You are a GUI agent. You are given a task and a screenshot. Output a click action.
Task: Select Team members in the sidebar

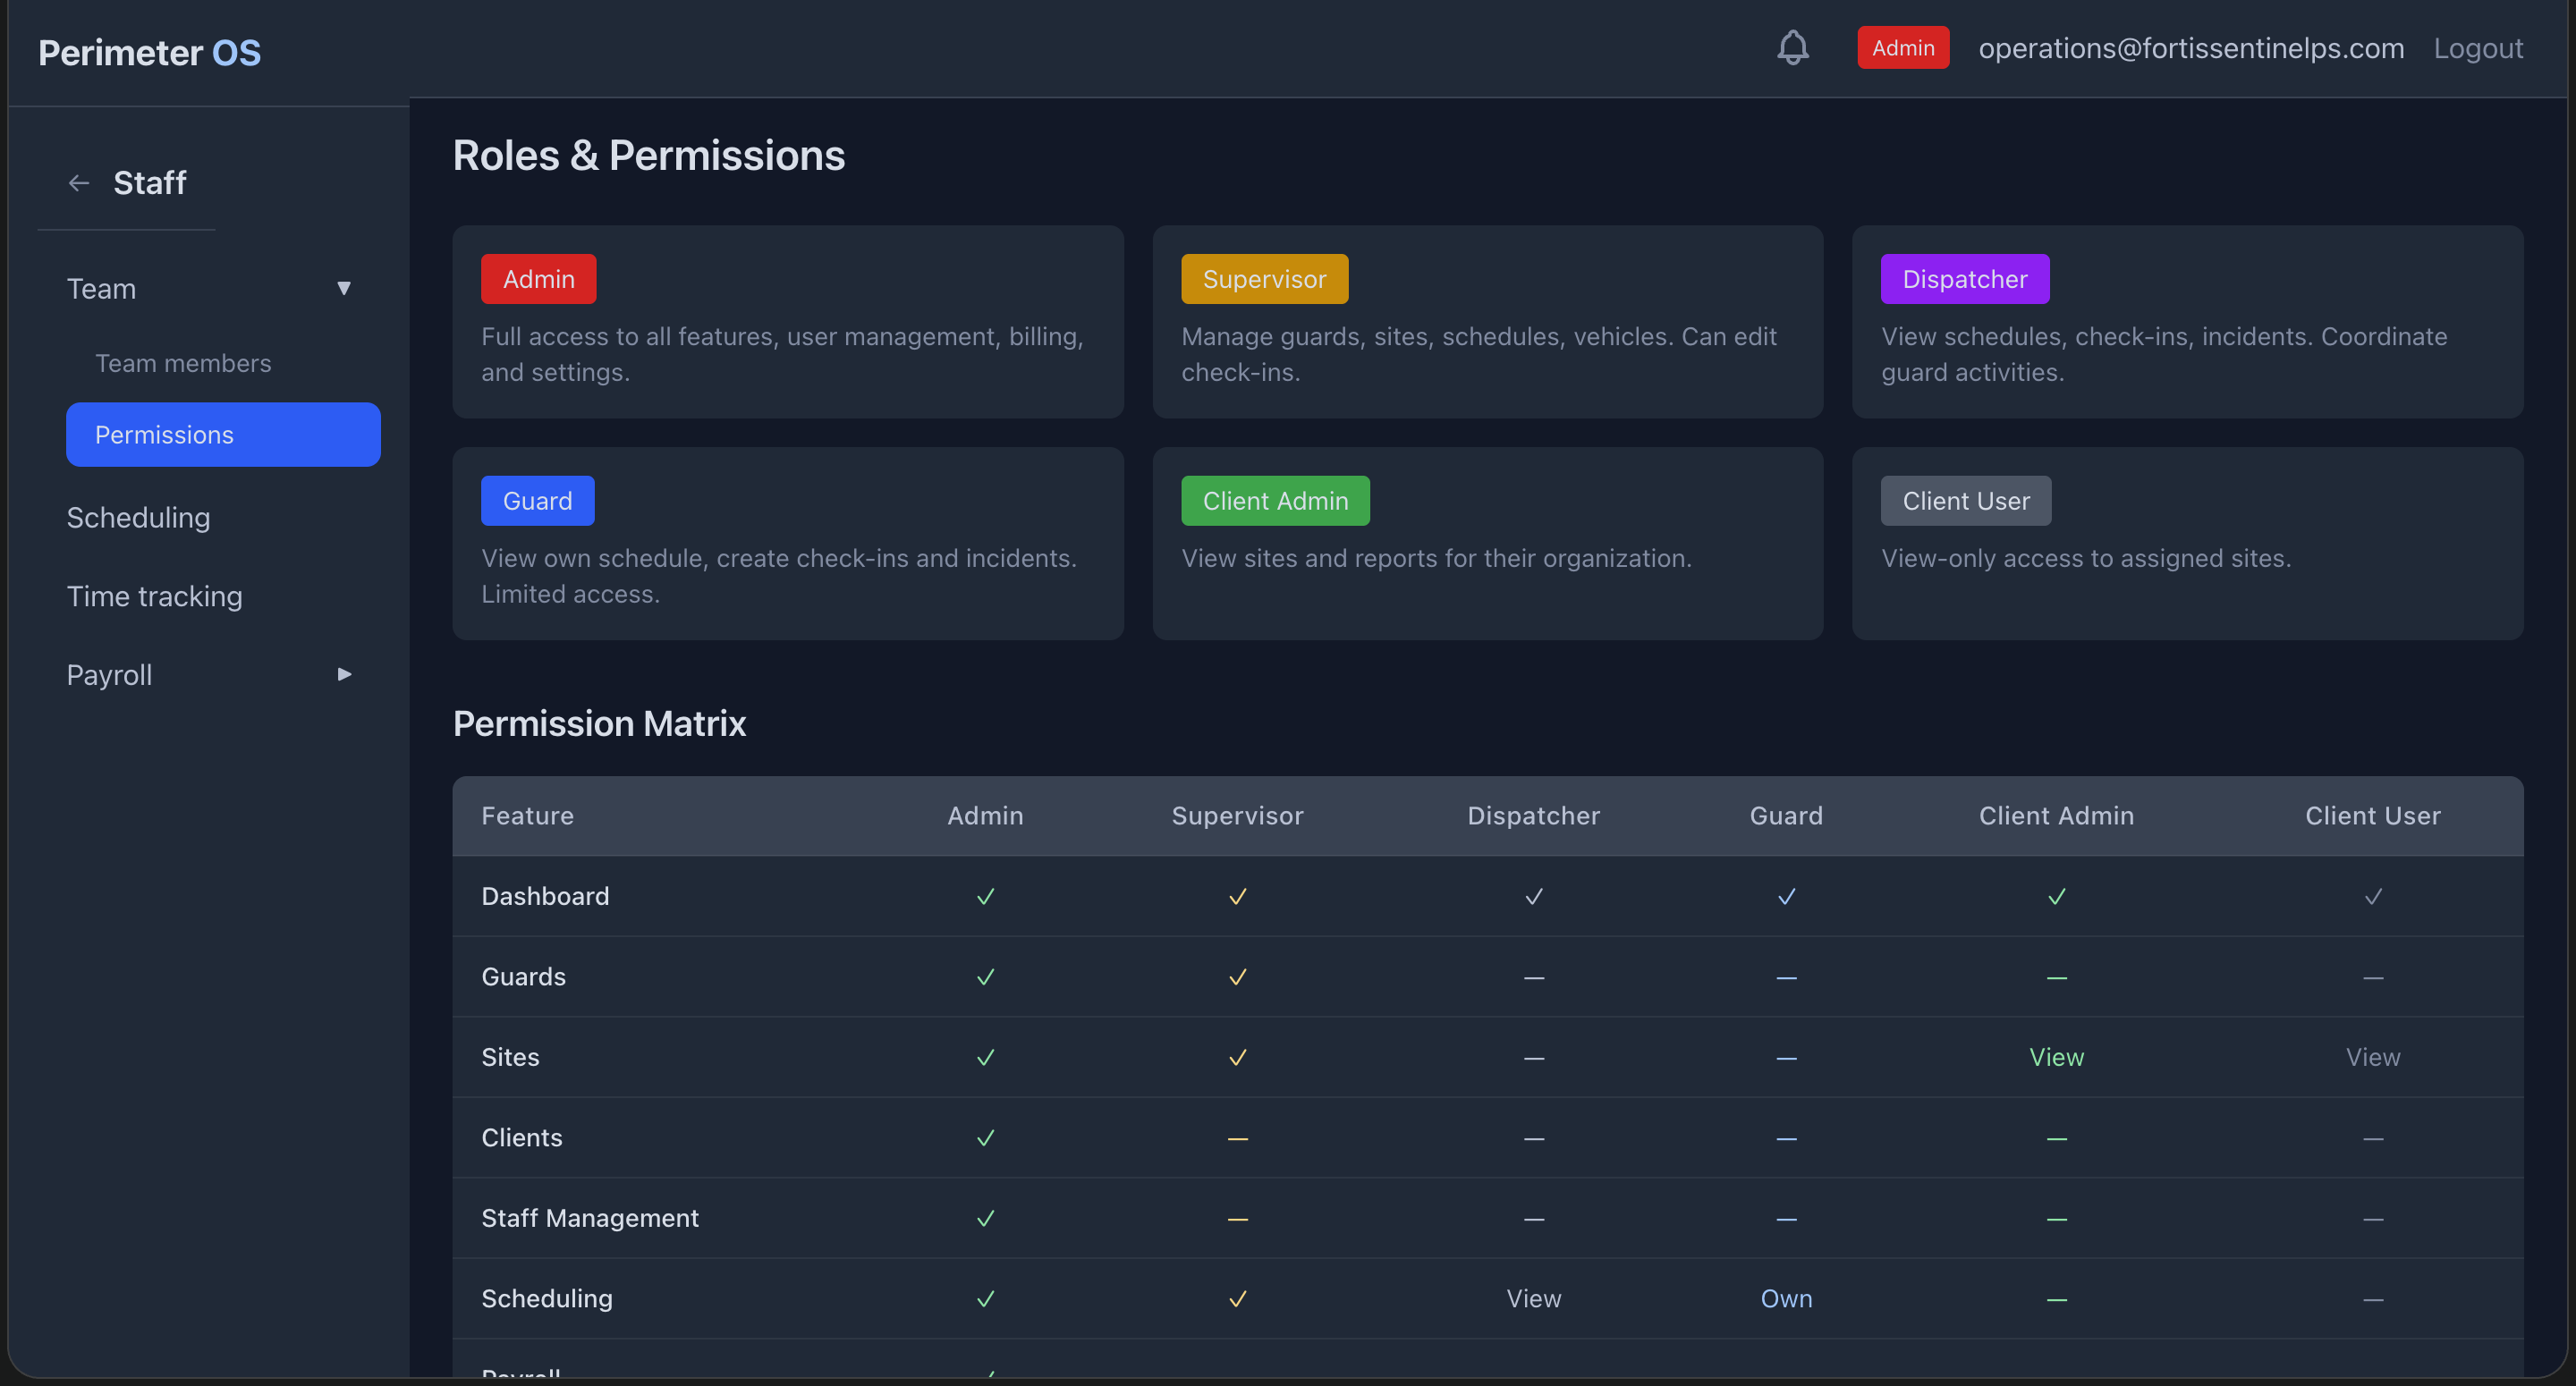click(x=182, y=362)
